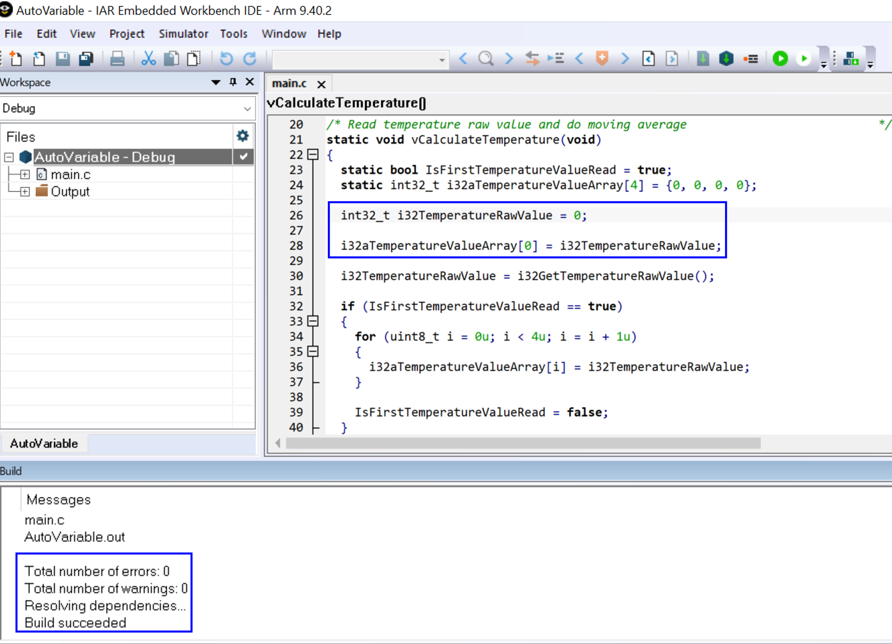The height and width of the screenshot is (644, 892).
Task: Undo the last edit with the Undo icon
Action: pos(225,59)
